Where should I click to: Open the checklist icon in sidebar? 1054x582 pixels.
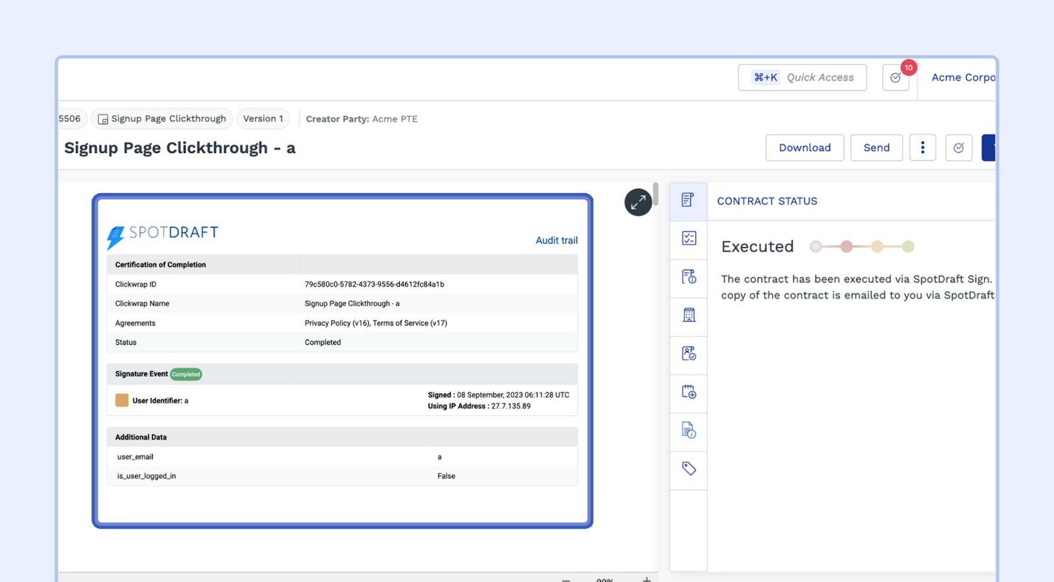688,239
